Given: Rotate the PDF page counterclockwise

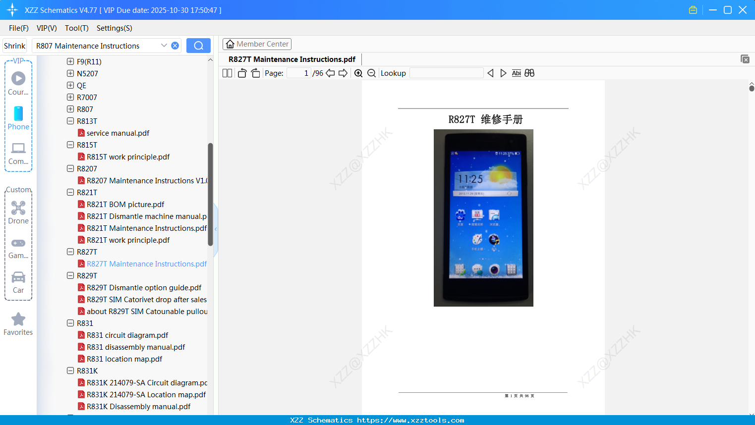Looking at the screenshot, I should tap(241, 73).
